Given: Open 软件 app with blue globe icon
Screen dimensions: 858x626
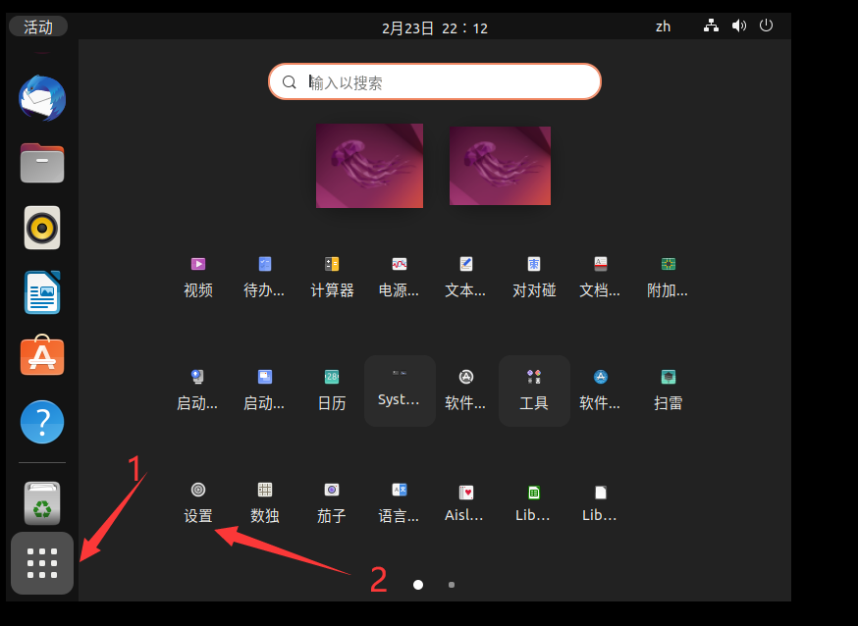Looking at the screenshot, I should pyautogui.click(x=600, y=391).
